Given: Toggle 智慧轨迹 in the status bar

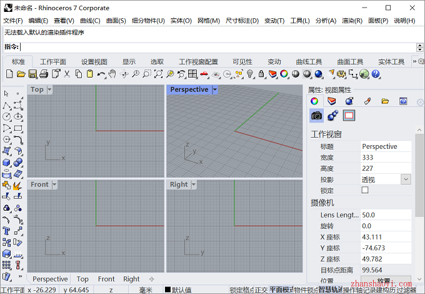Looking at the screenshot, I should 331,290.
